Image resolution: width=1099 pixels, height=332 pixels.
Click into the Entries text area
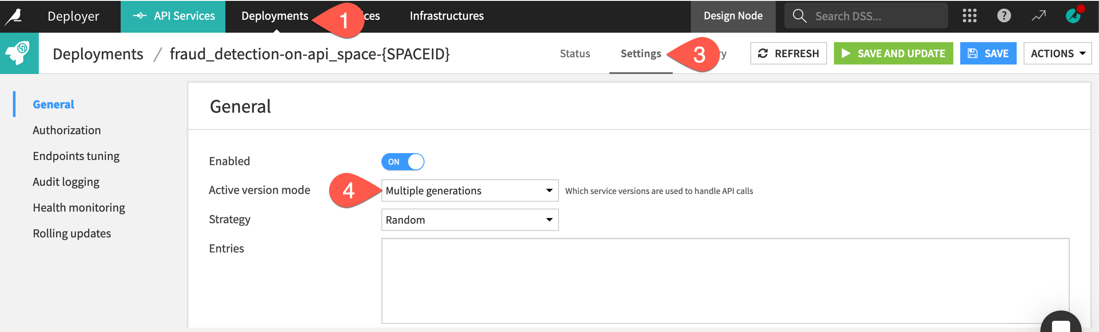point(725,281)
